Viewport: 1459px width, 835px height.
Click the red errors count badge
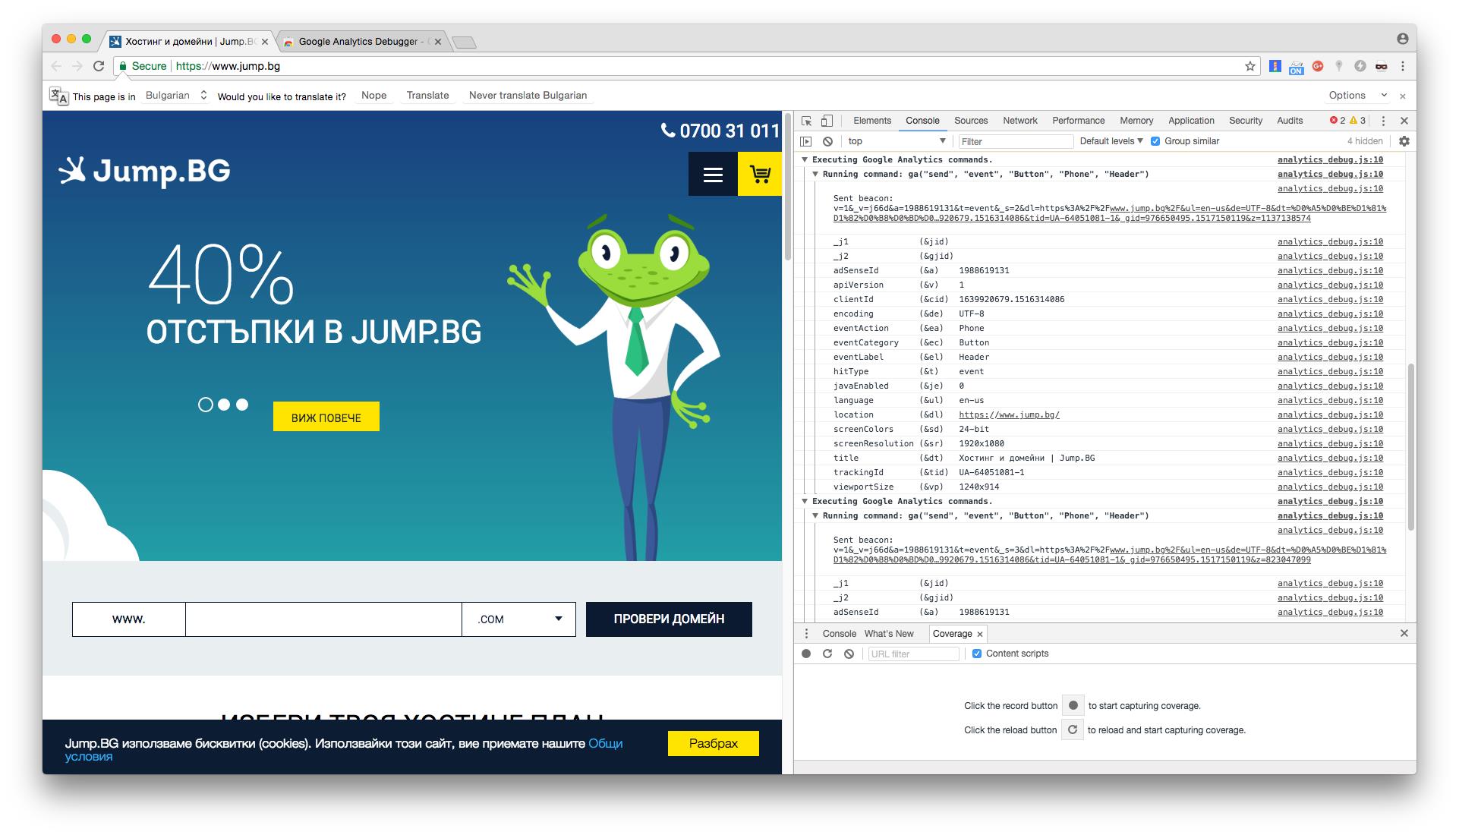(x=1338, y=121)
